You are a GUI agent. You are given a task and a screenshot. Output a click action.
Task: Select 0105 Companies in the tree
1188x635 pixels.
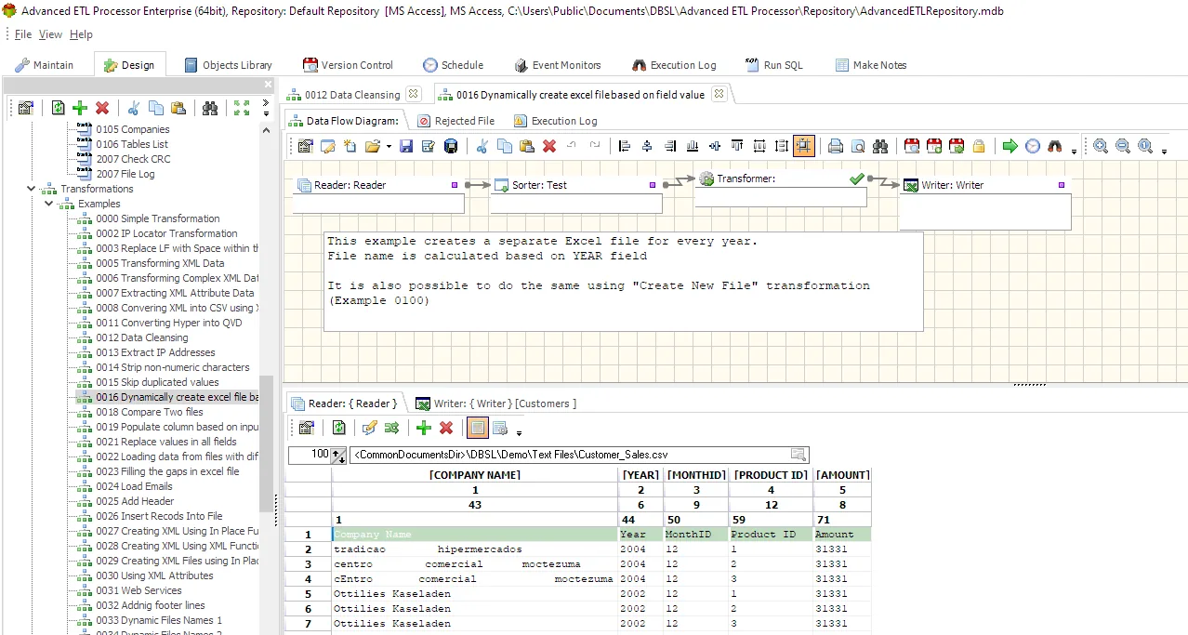(132, 129)
